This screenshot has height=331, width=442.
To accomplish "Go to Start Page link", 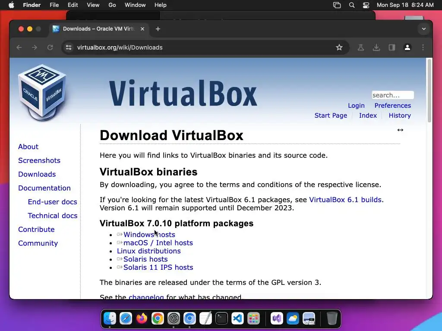I will coord(331,116).
